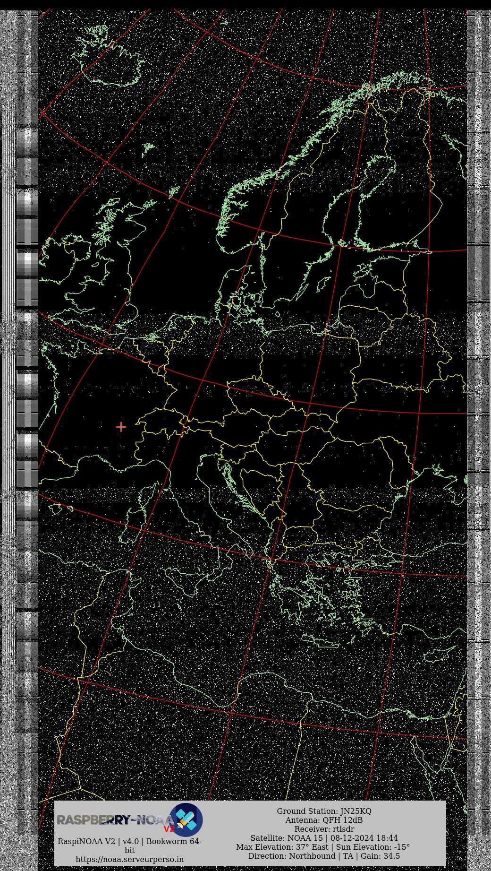Open the noaa.serveurperso.in URL
The height and width of the screenshot is (871, 491).
[130, 859]
